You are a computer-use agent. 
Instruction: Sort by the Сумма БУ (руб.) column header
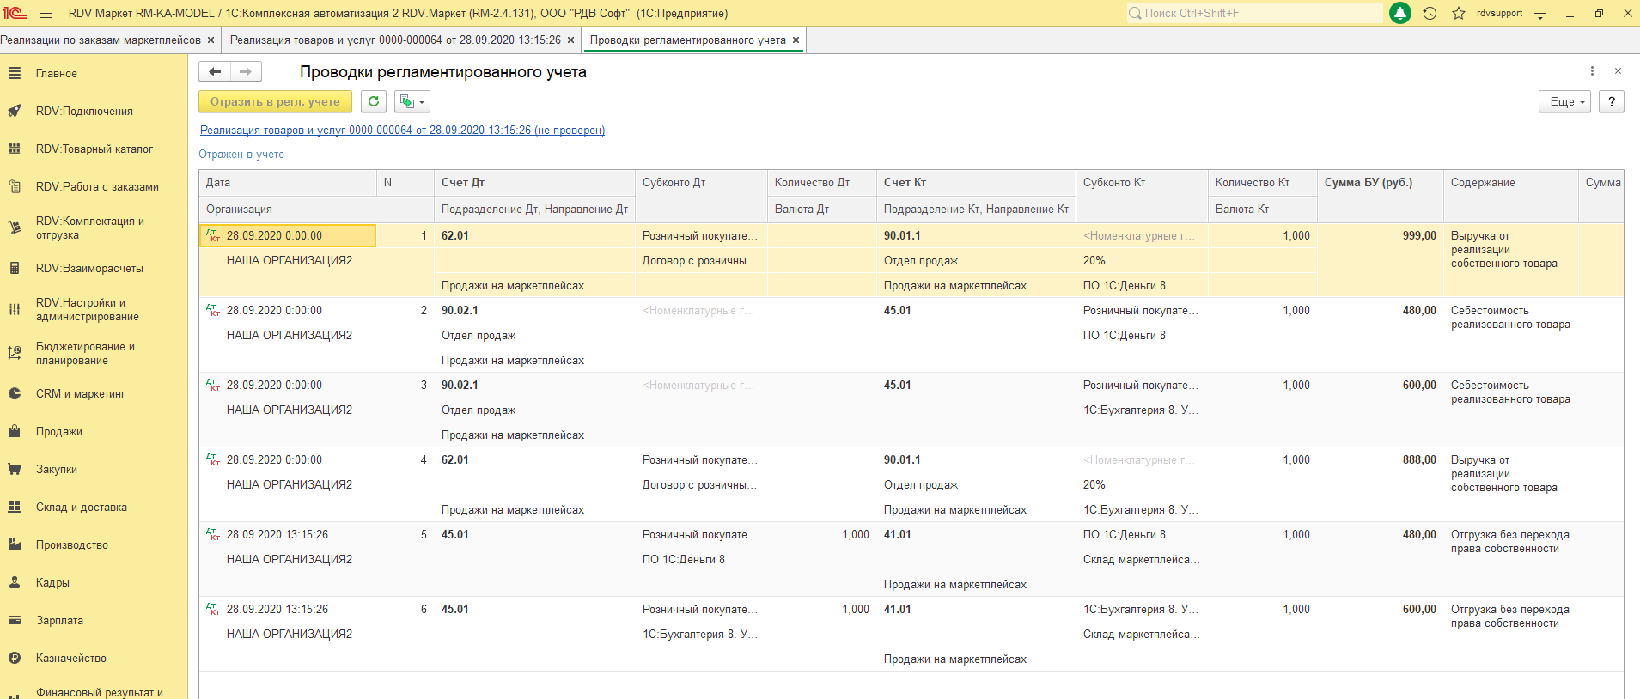point(1369,182)
